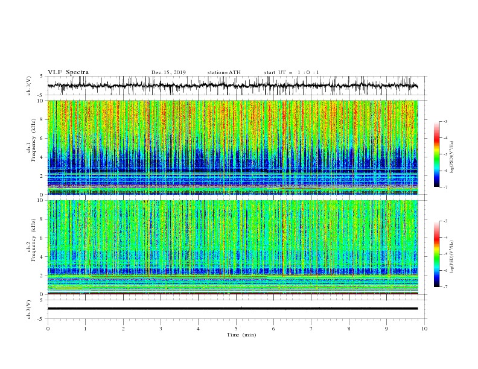Screen dimensions: 478x369
Task: Select the "Time (min)" axis label
Action: tap(241, 335)
